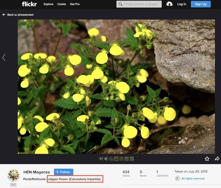Select the highlighted current thumbnail in filmstrip

tap(116, 159)
